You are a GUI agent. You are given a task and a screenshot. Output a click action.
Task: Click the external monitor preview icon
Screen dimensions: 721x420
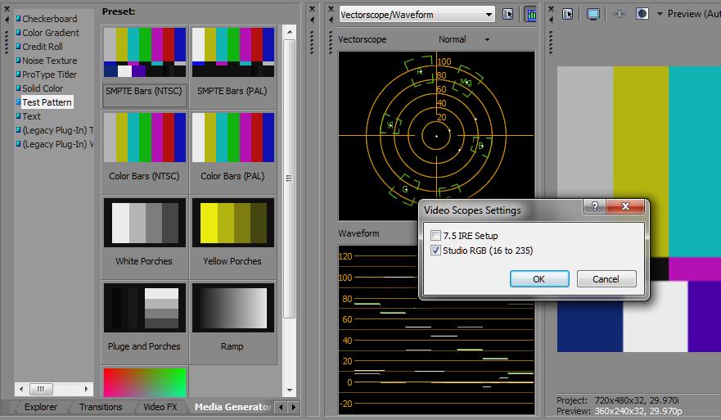coord(593,14)
